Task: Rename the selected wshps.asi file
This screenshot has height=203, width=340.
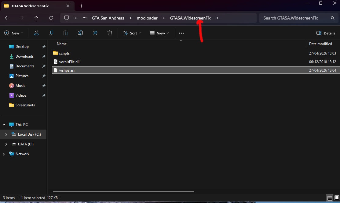Action: click(x=80, y=33)
